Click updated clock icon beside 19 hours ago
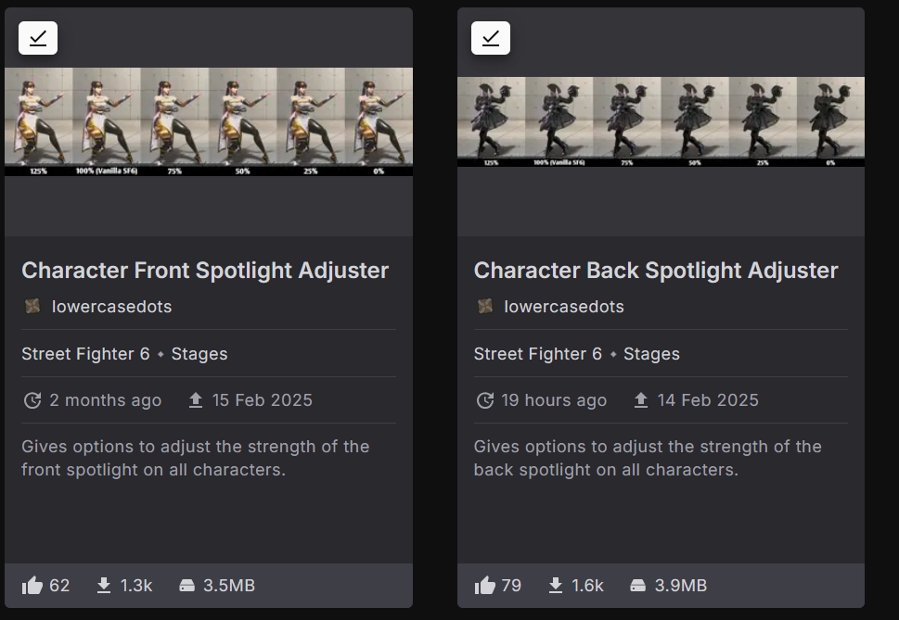899x620 pixels. point(485,400)
